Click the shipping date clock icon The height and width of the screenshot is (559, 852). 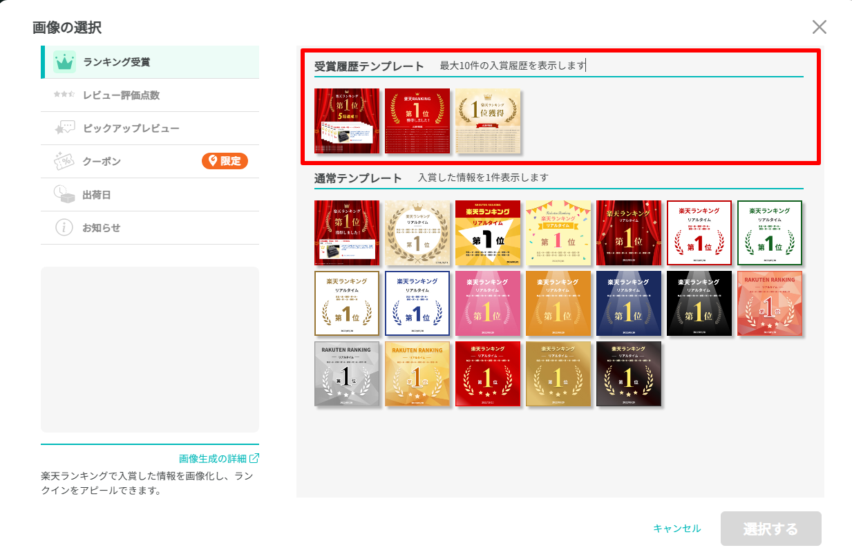point(64,194)
